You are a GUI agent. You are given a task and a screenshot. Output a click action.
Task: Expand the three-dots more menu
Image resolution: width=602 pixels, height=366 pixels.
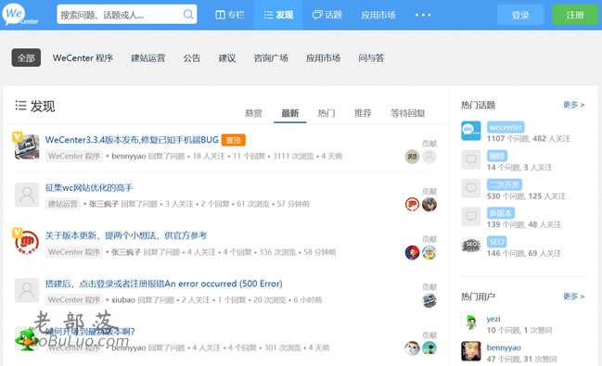click(x=423, y=15)
